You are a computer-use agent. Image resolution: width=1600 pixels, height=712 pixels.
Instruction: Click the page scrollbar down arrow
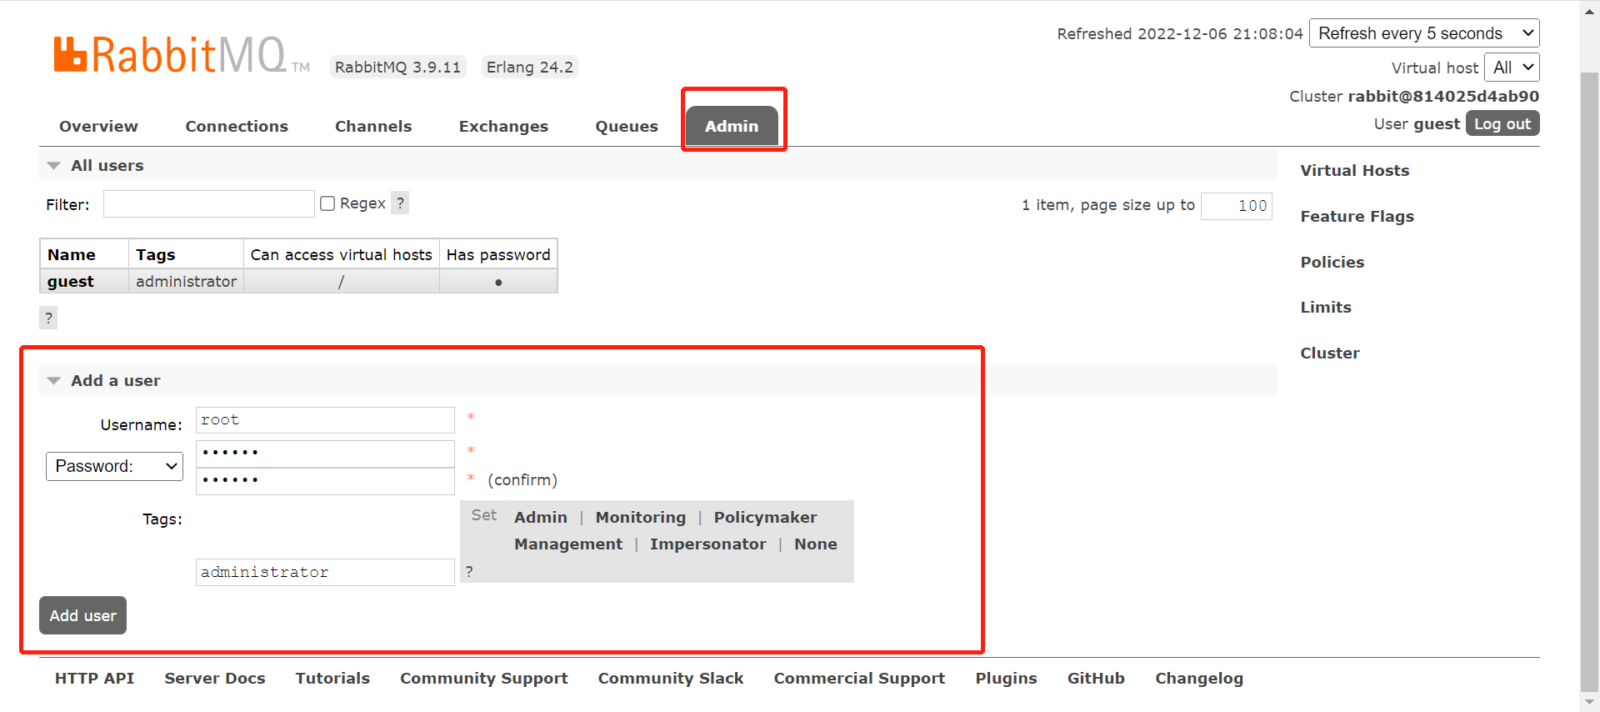tap(1589, 702)
